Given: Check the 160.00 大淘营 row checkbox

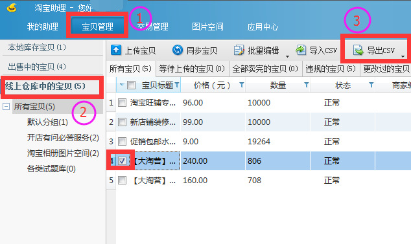Looking at the screenshot, I should [x=122, y=180].
